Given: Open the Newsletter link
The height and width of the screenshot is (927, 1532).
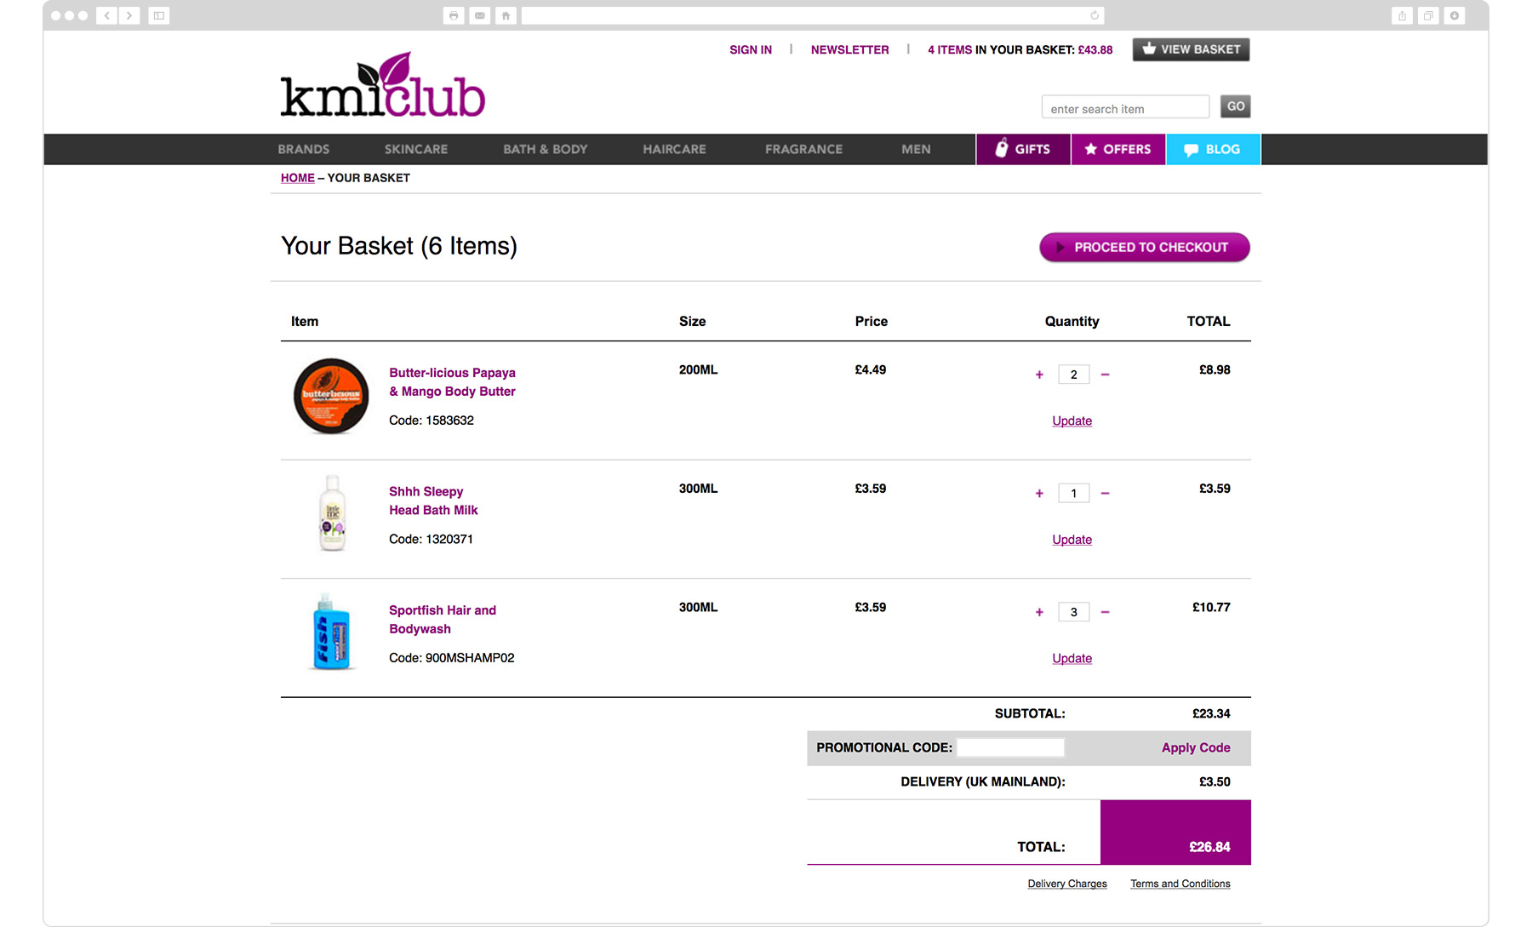Looking at the screenshot, I should coord(849,49).
